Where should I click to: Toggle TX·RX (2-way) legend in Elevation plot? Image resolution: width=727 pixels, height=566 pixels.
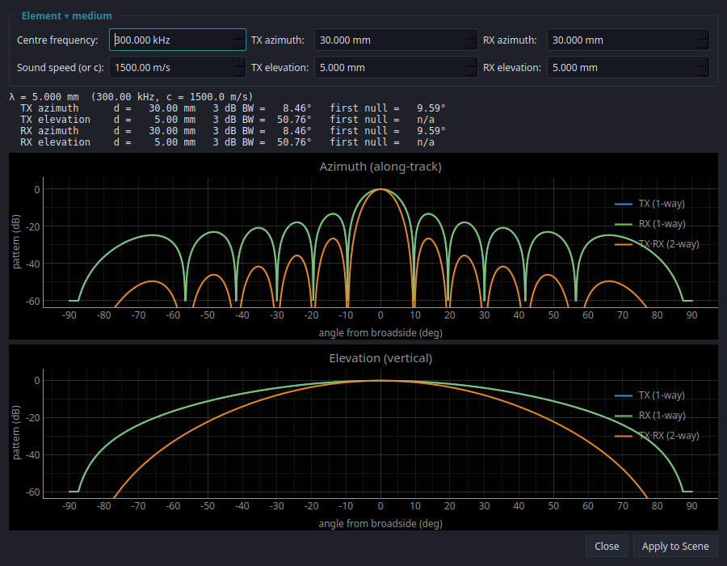656,436
